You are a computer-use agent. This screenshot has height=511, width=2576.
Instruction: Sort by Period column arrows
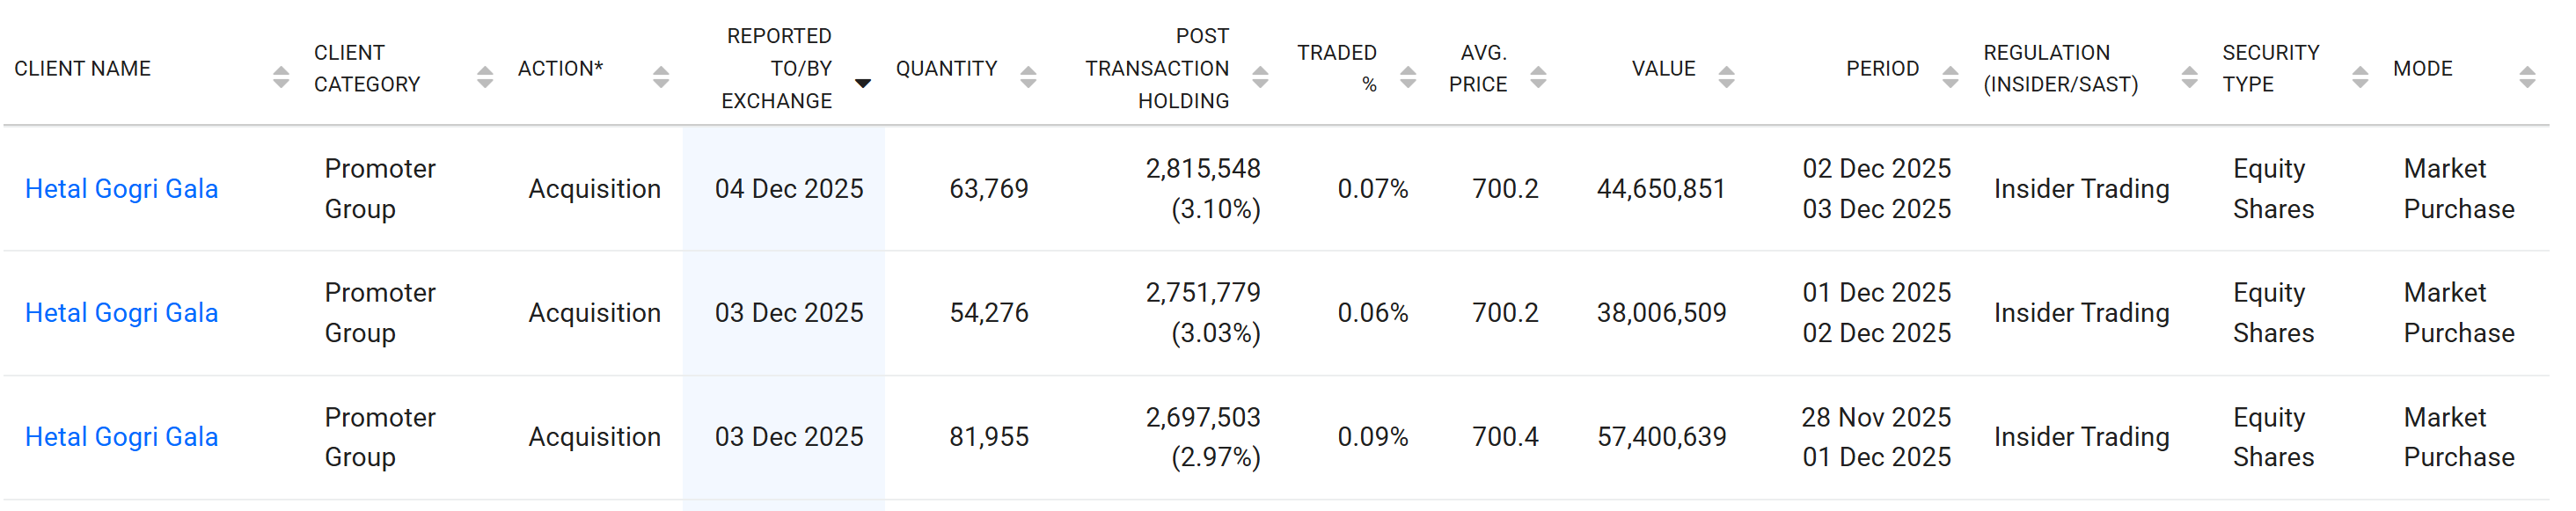pyautogui.click(x=1950, y=77)
